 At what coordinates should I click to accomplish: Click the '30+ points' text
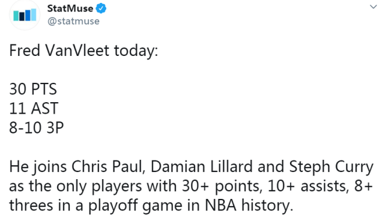click(221, 186)
